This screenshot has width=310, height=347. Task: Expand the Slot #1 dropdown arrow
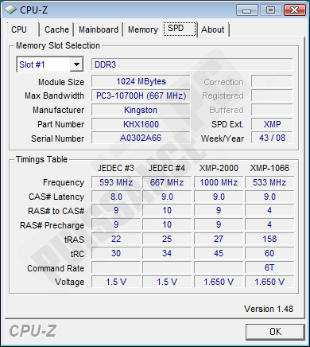pos(76,64)
